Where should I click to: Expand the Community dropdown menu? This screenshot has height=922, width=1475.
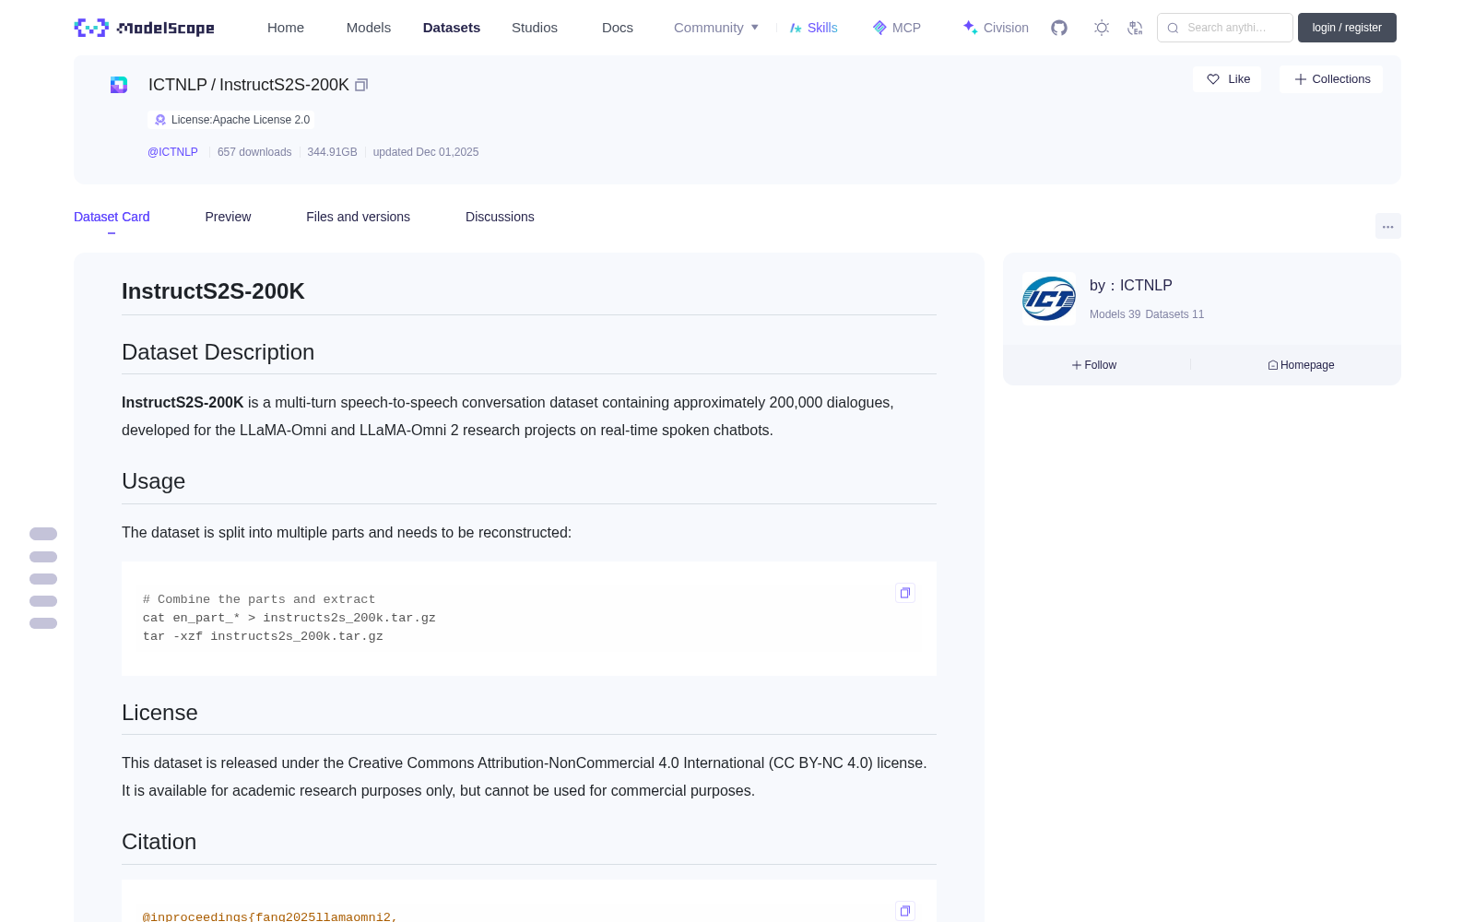(716, 28)
